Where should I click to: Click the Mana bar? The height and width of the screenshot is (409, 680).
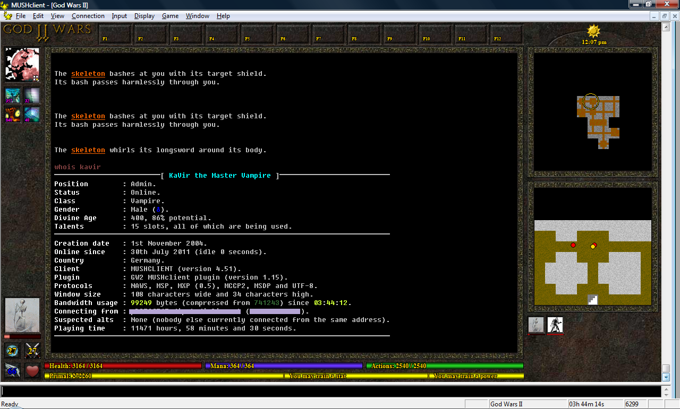(284, 366)
